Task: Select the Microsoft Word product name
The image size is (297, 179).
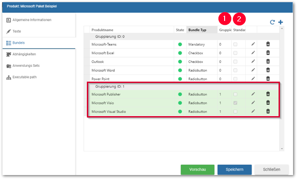Action: [103, 70]
